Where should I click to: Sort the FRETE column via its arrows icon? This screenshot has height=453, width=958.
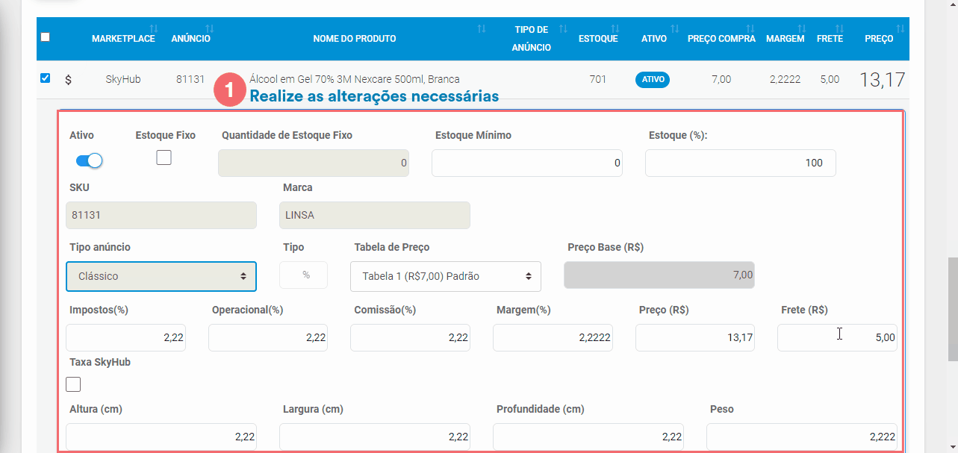pyautogui.click(x=839, y=29)
